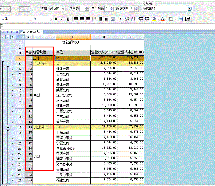Decrease decimal places
215x186 pixels.
pyautogui.click(x=133, y=19)
